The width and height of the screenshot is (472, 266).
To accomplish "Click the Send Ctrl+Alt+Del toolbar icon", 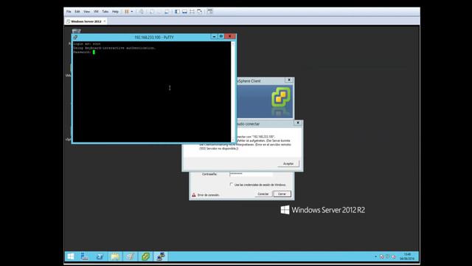I will (141, 12).
